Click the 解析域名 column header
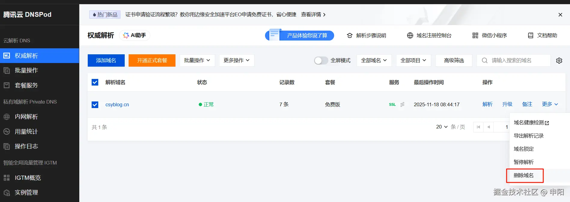570x202 pixels. [115, 82]
